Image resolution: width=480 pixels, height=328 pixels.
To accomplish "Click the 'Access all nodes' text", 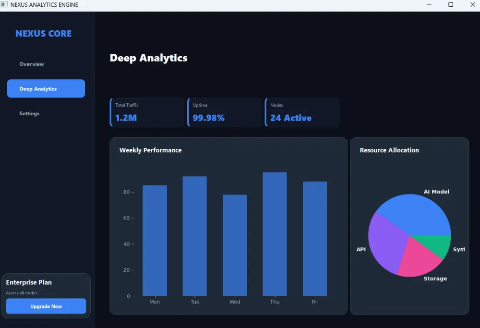I will pyautogui.click(x=22, y=293).
